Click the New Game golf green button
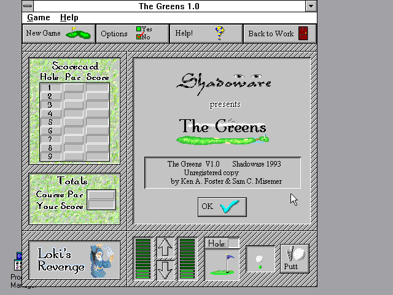The image size is (393, 295). 58,34
